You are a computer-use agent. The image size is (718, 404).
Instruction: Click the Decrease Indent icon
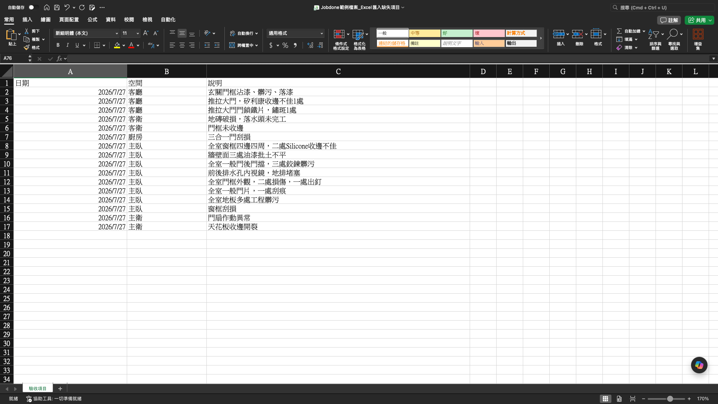(x=207, y=45)
